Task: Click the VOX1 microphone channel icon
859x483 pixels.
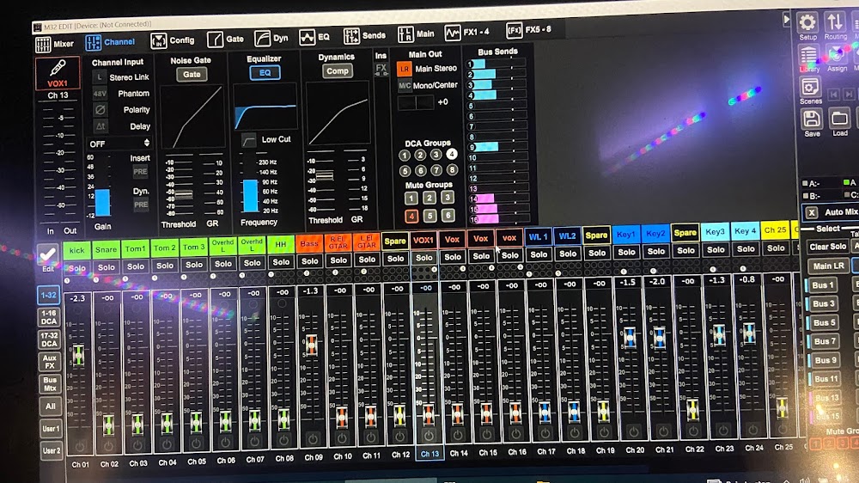Action: point(58,72)
